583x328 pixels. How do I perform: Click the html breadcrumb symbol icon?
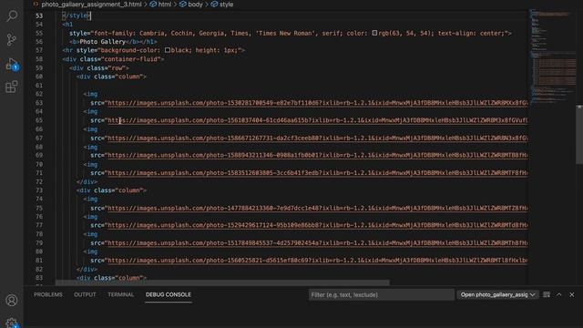click(x=153, y=5)
